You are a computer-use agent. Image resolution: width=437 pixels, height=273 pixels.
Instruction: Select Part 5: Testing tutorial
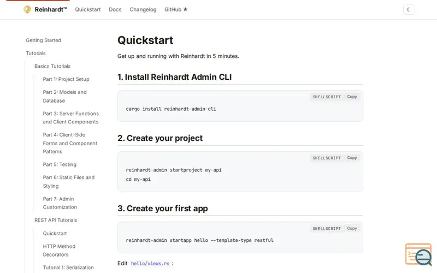60,164
